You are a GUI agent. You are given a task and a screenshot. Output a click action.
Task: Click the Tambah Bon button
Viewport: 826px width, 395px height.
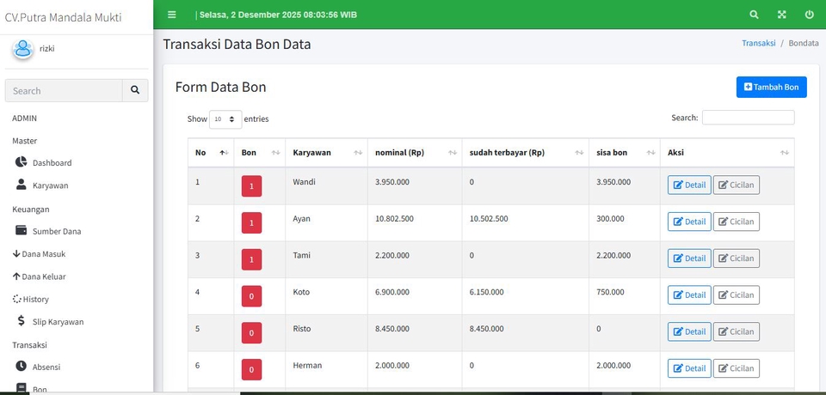[771, 87]
